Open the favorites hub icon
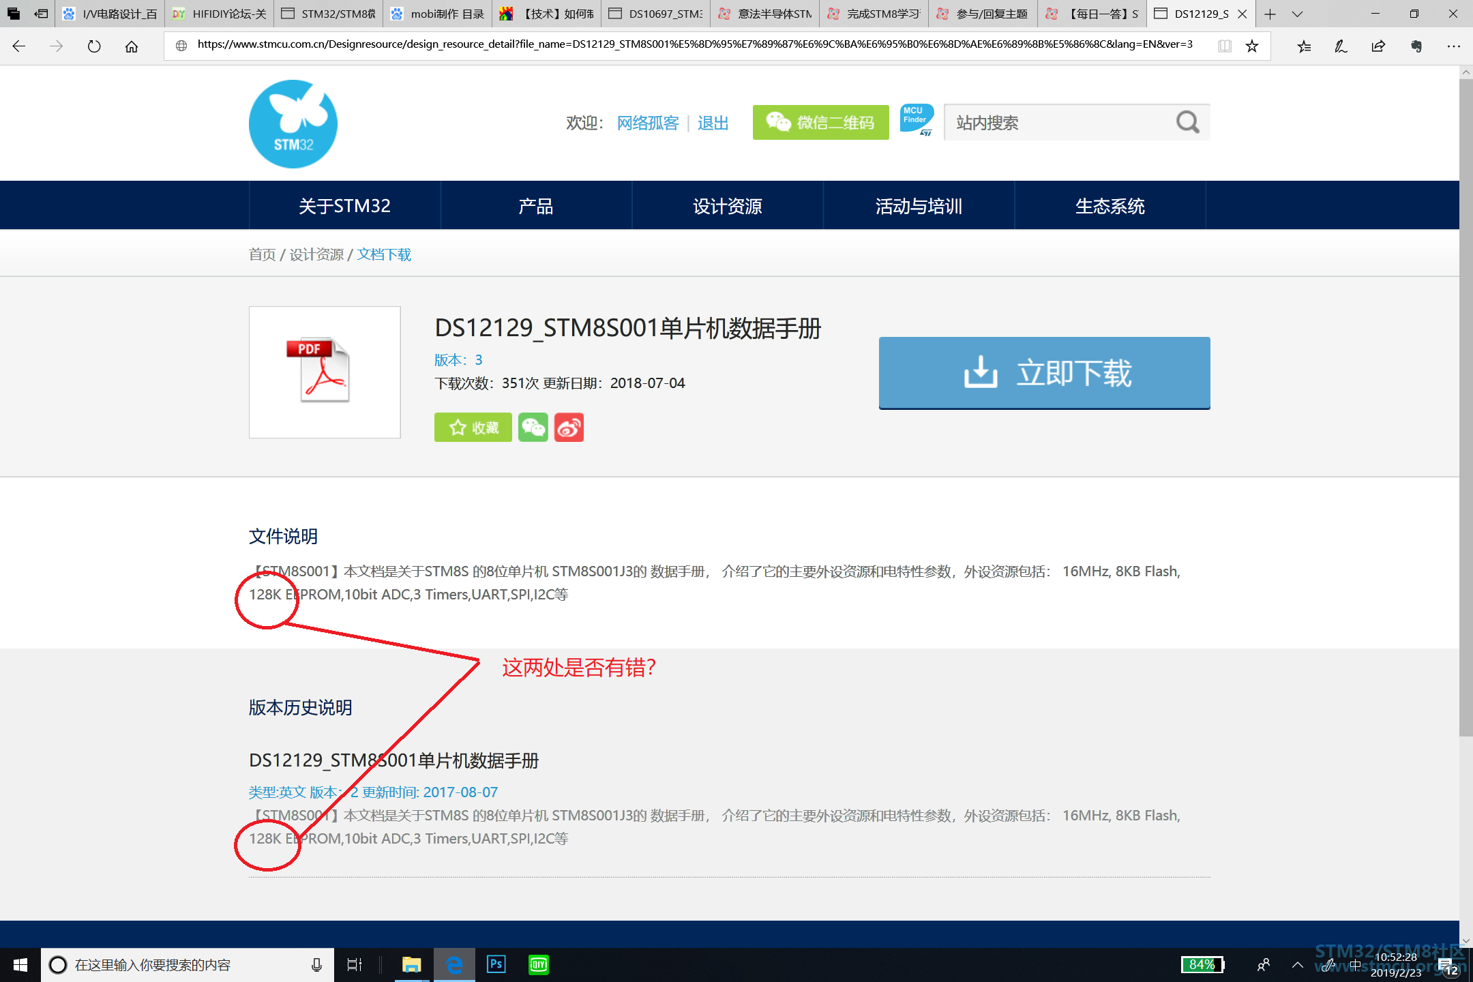1473x982 pixels. pyautogui.click(x=1304, y=46)
